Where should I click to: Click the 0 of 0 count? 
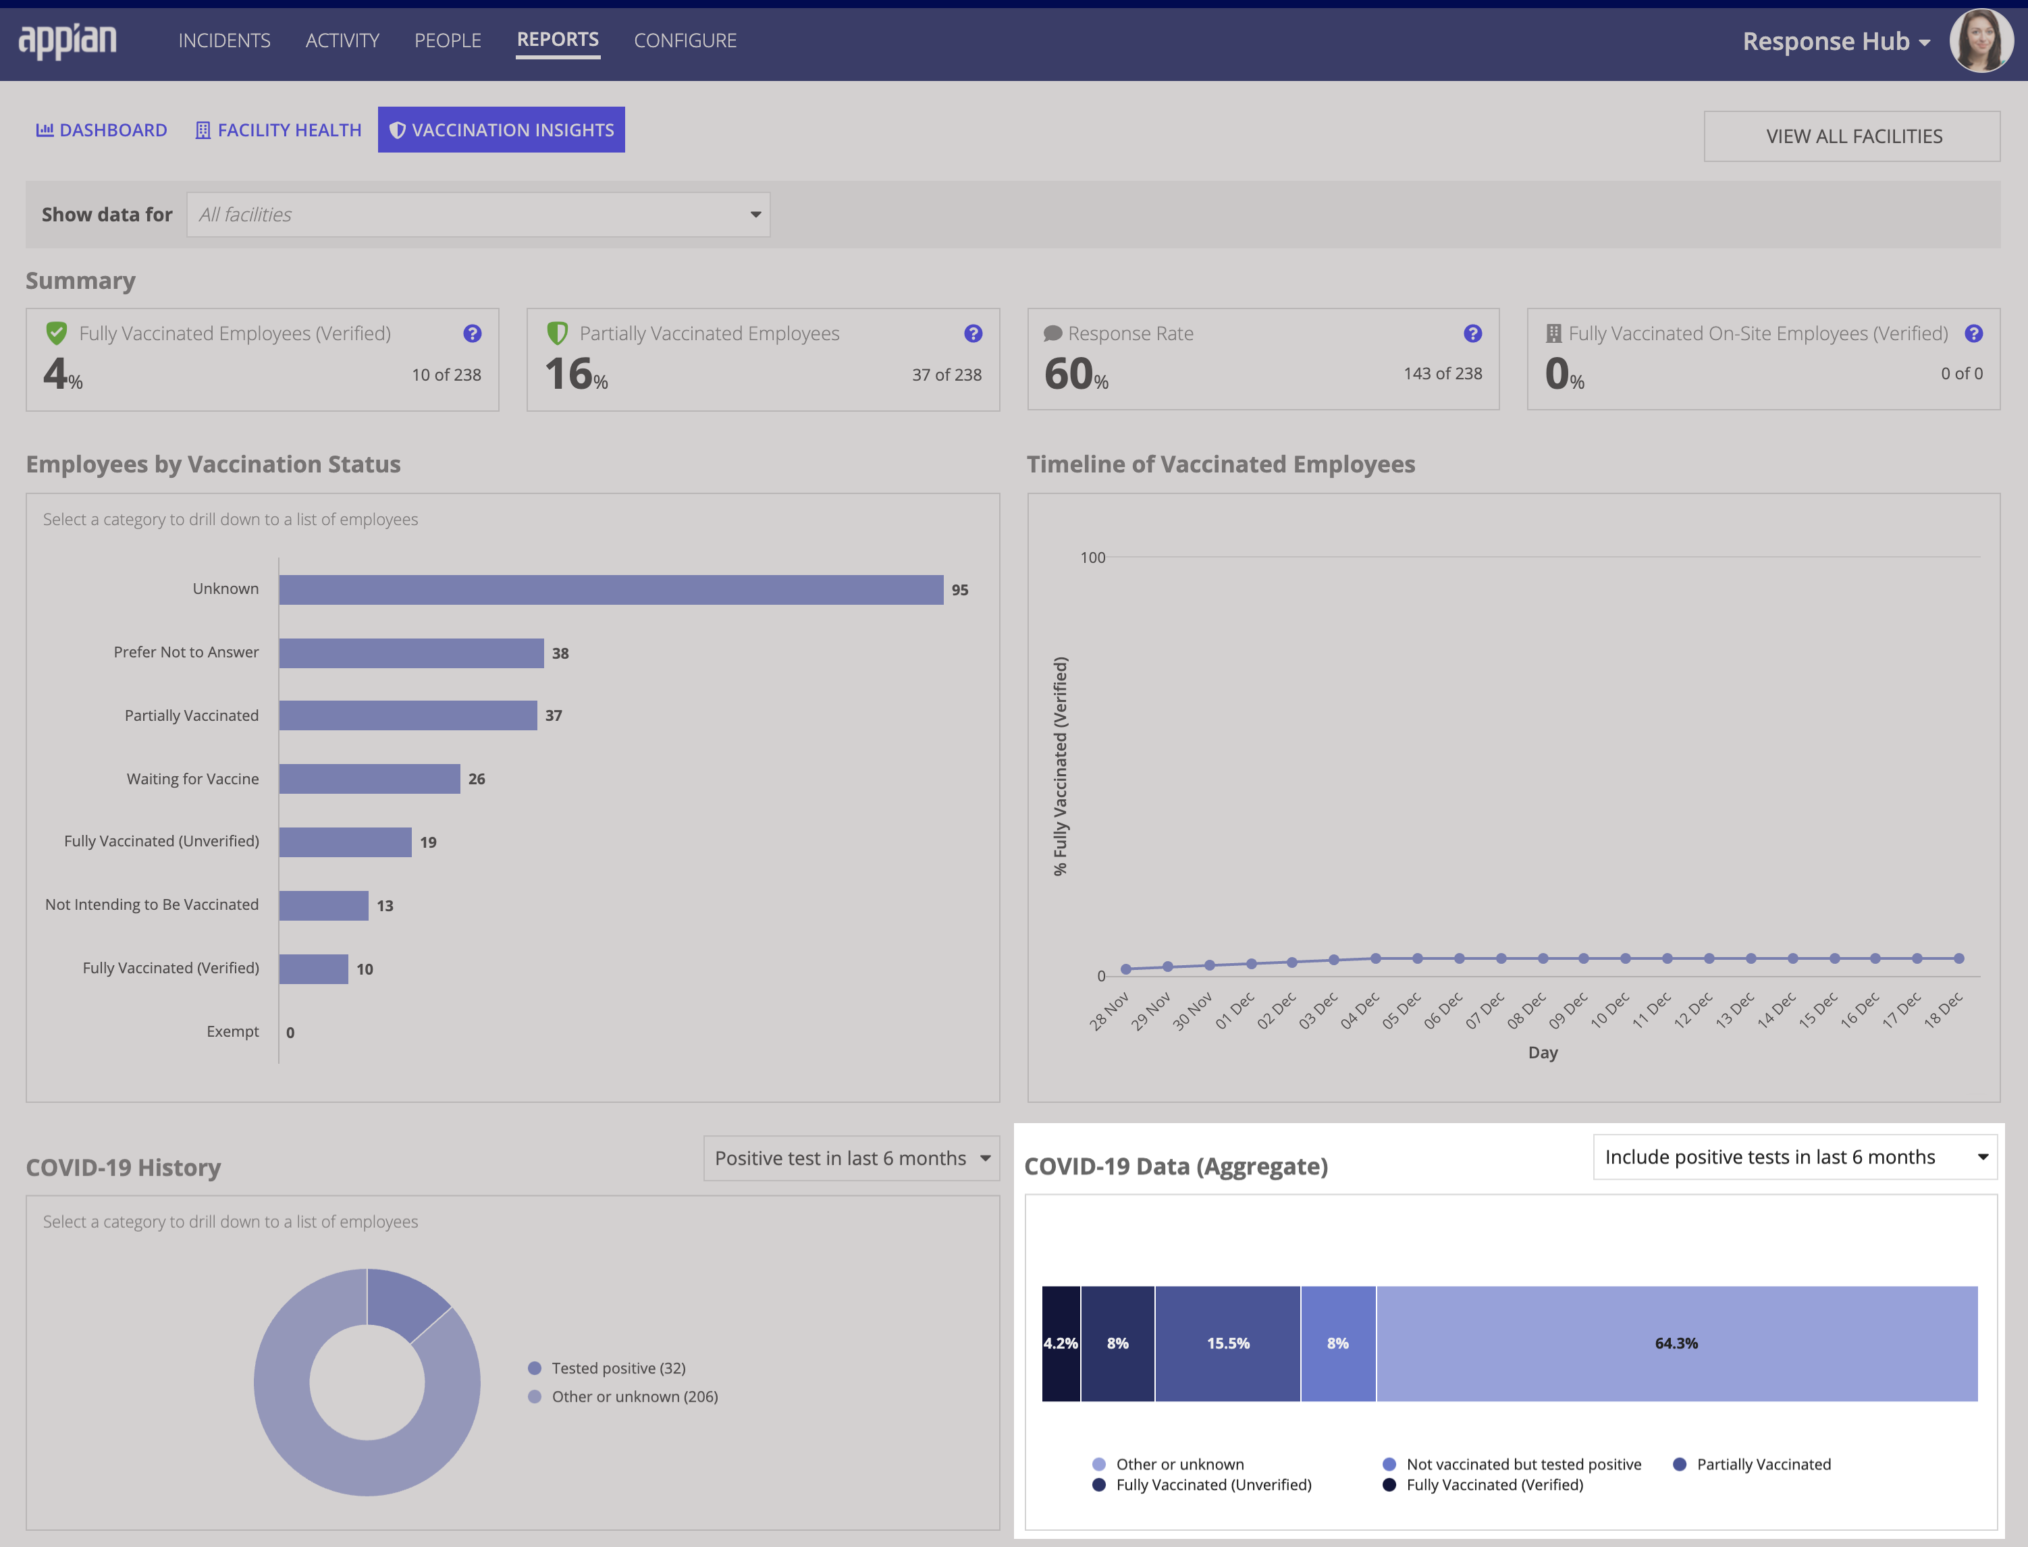tap(1962, 373)
